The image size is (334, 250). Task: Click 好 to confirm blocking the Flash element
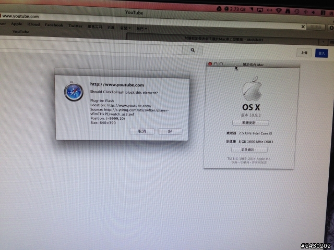tap(170, 131)
